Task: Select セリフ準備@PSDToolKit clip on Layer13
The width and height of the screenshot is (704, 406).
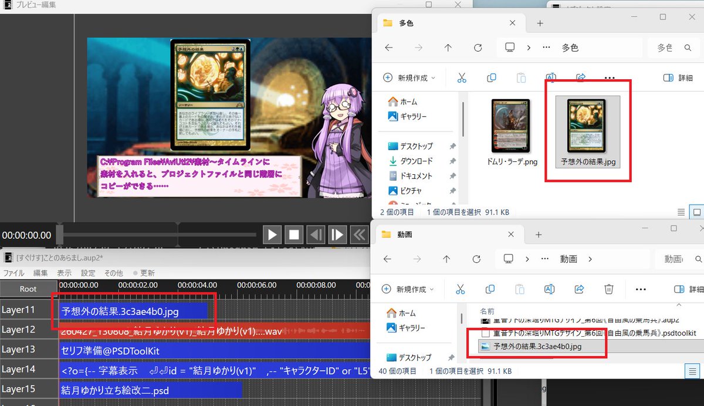Action: pos(215,350)
